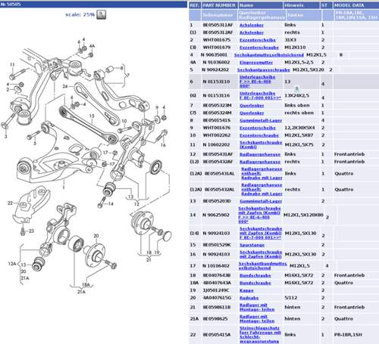
Task: Open the Einpressmutter link
Action: 256,63
